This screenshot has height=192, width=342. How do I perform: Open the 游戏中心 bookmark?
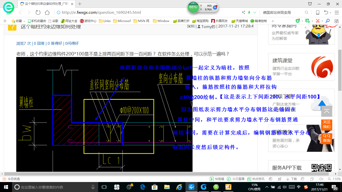point(88,21)
